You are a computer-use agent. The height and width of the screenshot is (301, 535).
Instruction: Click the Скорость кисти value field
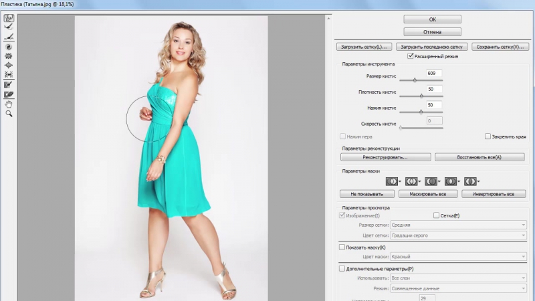coord(434,121)
